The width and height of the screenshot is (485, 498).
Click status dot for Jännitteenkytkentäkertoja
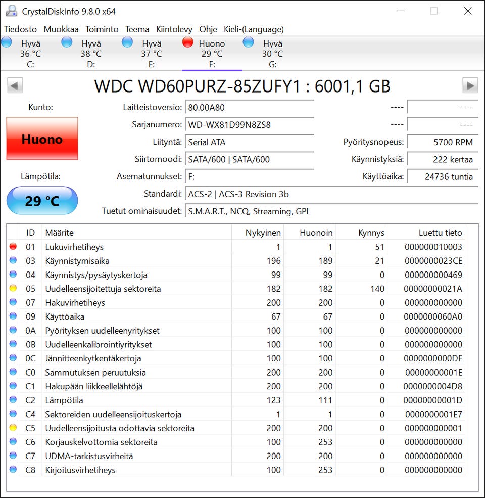(x=13, y=358)
